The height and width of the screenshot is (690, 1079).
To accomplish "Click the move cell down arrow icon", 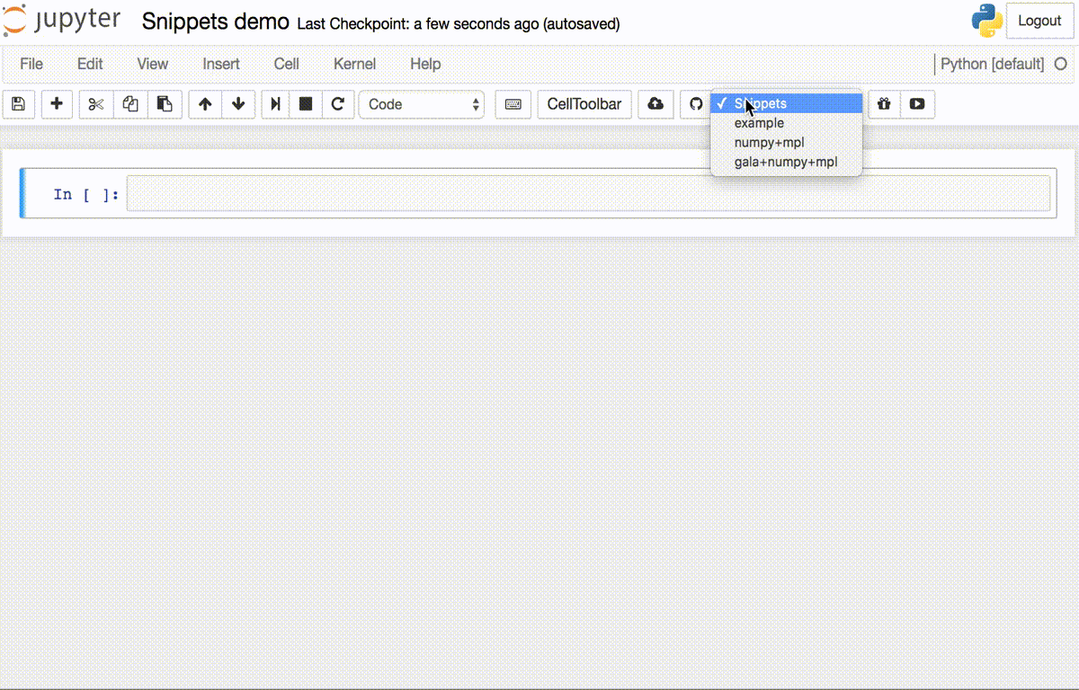I will pos(238,104).
